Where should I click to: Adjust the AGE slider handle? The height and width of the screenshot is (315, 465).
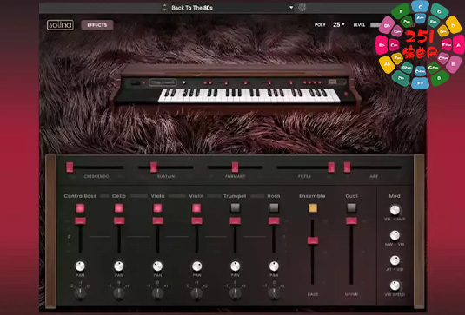click(x=347, y=167)
